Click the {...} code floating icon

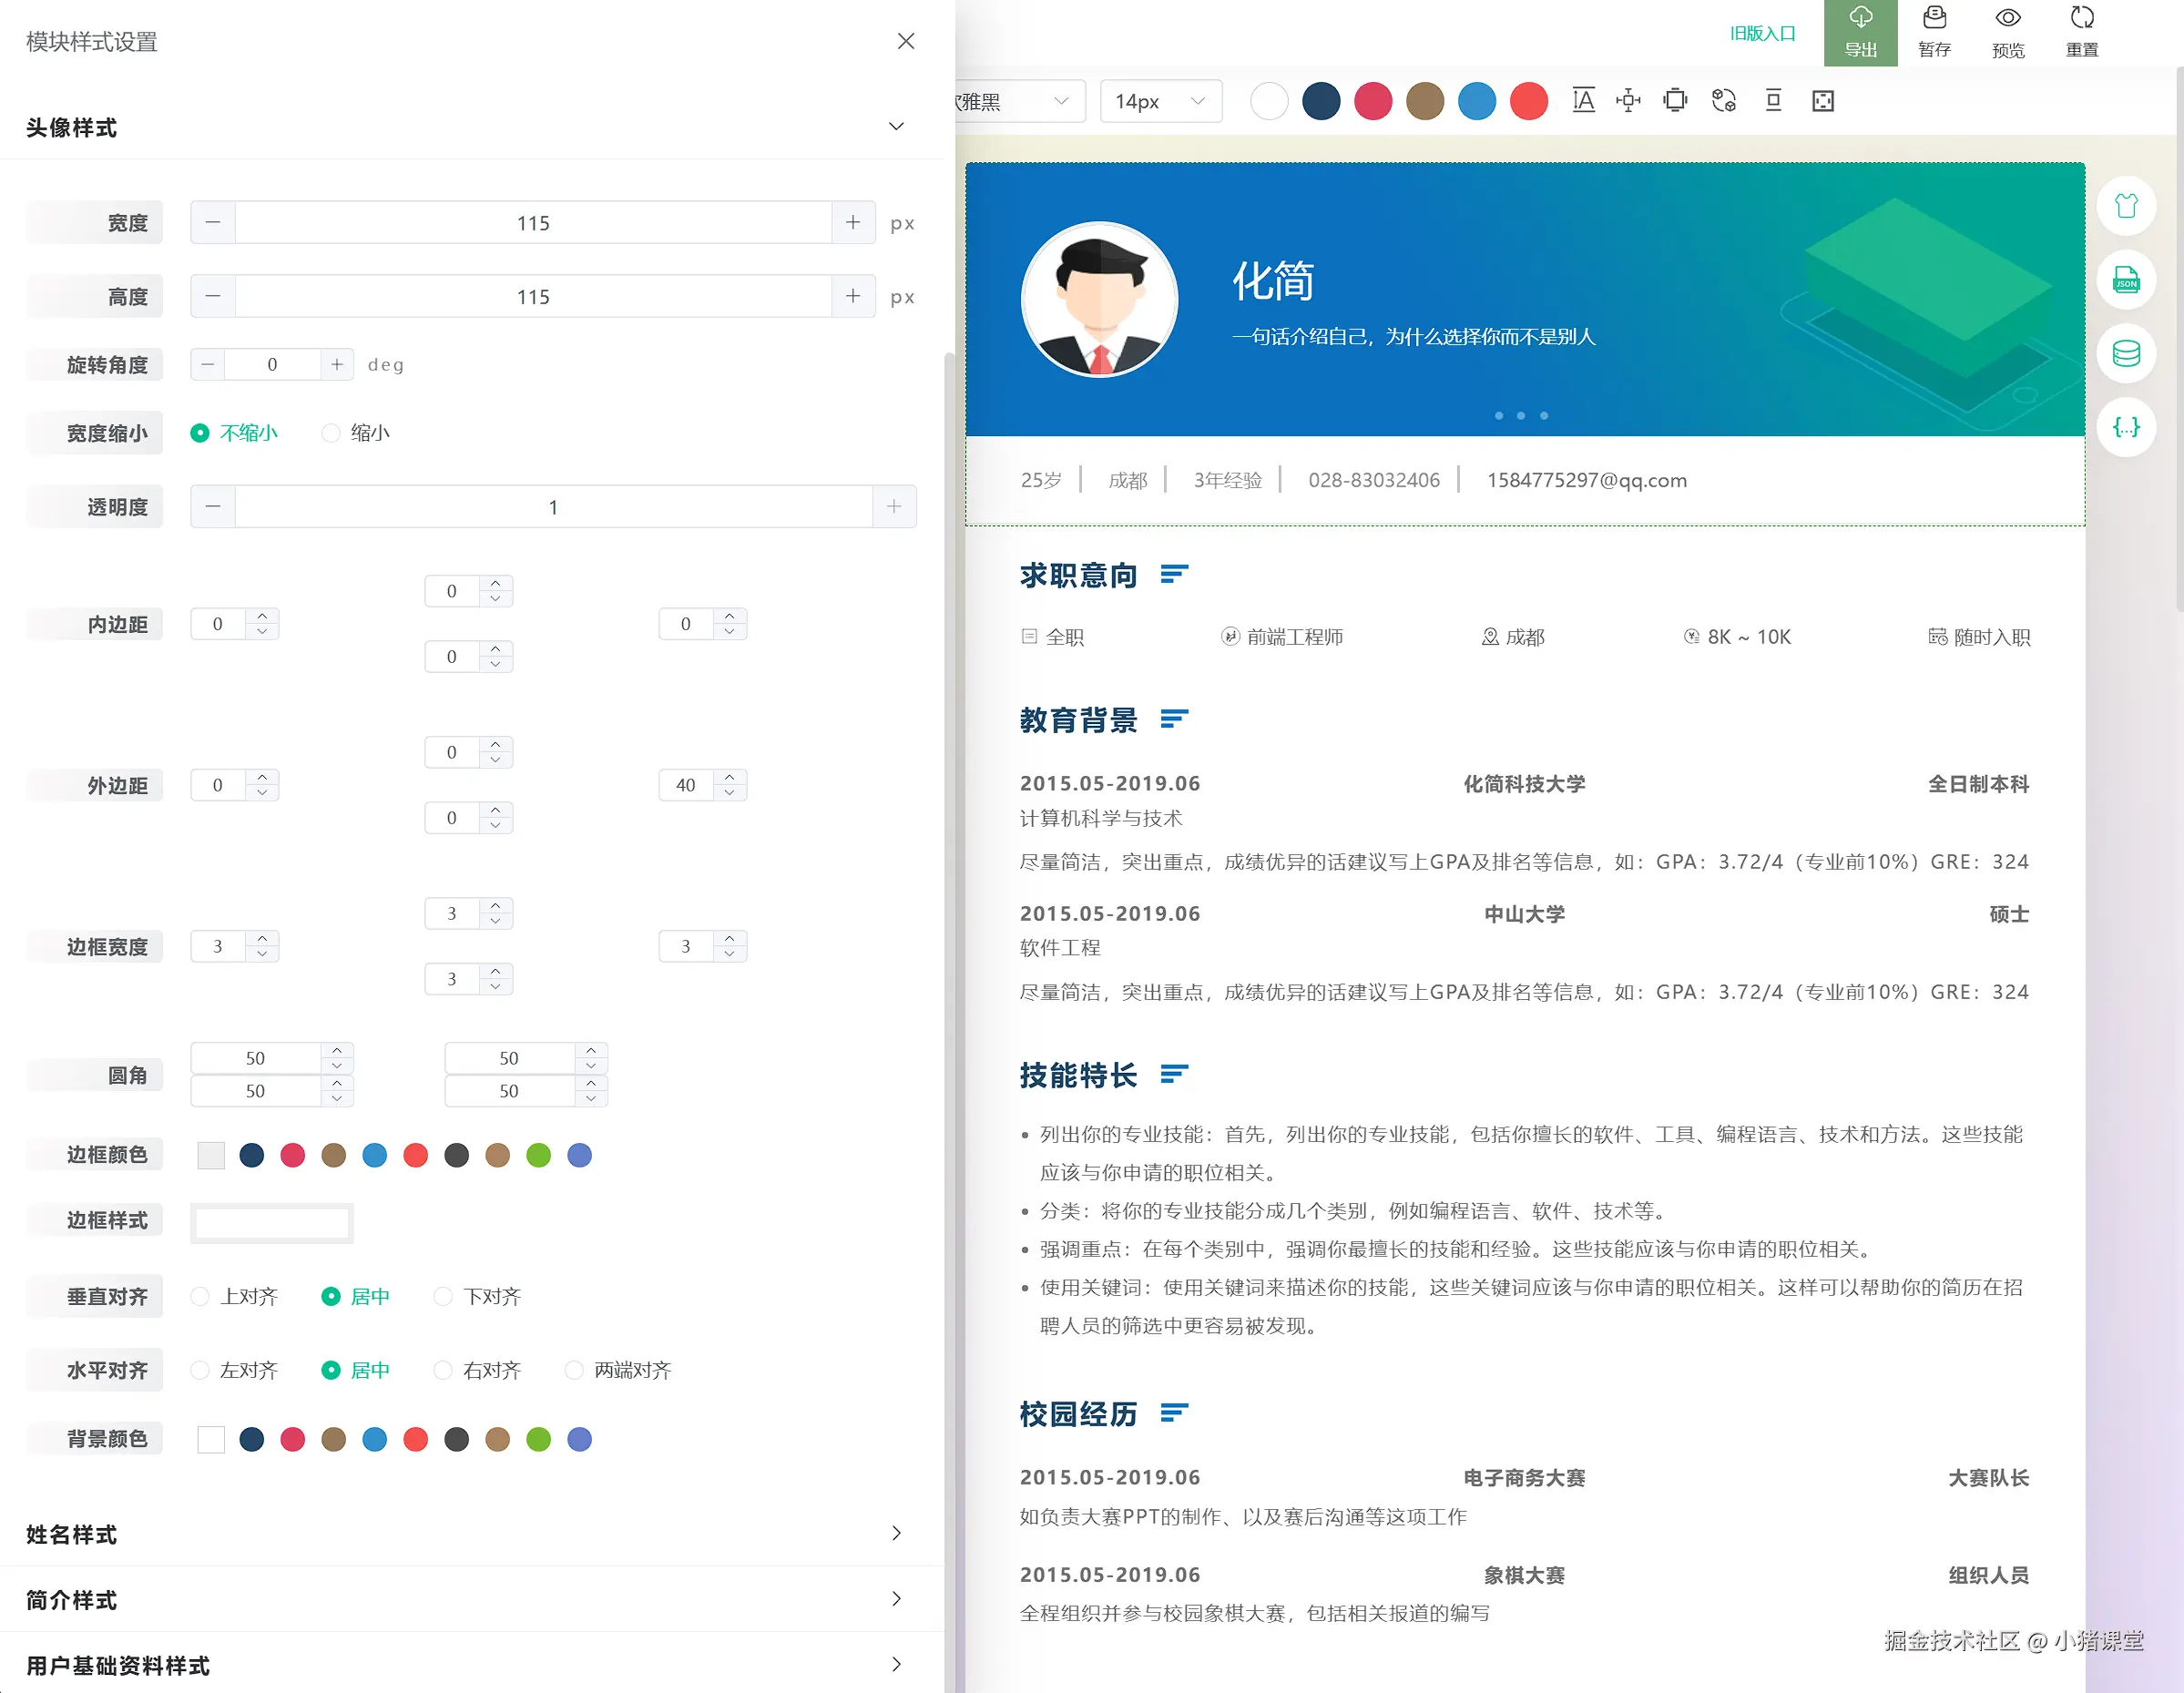tap(2126, 427)
